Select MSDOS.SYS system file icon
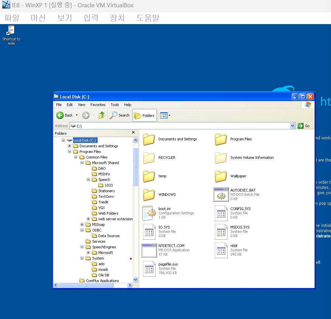This screenshot has width=331, height=319. (x=221, y=232)
